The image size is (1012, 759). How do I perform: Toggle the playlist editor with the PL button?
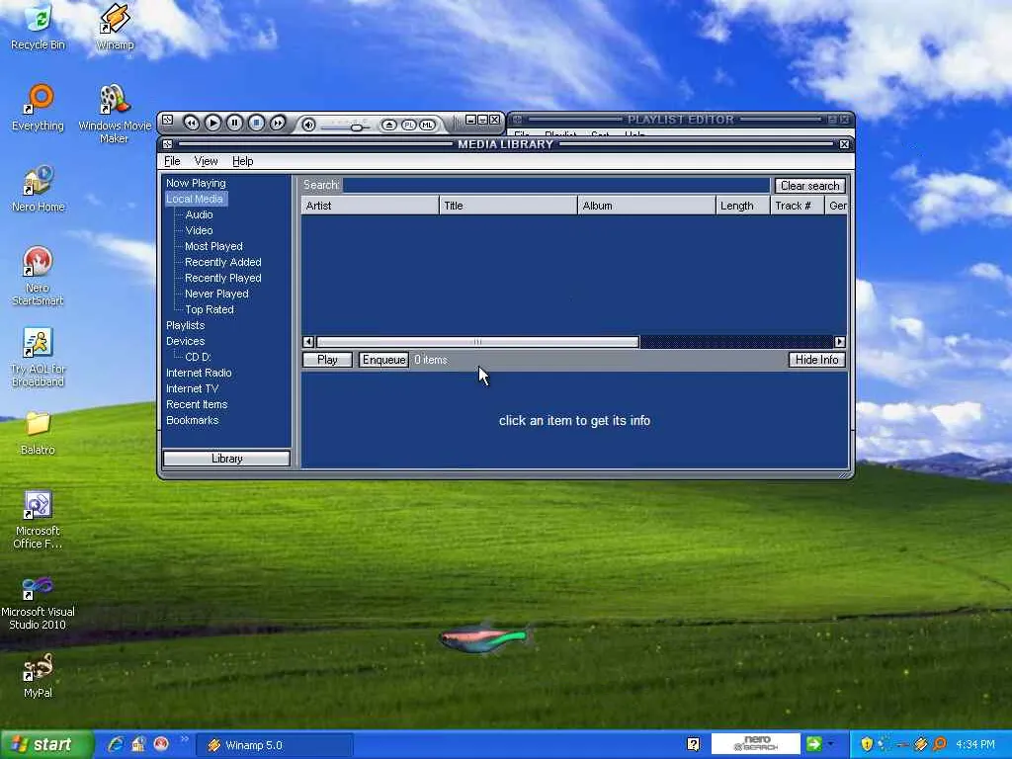click(x=408, y=126)
